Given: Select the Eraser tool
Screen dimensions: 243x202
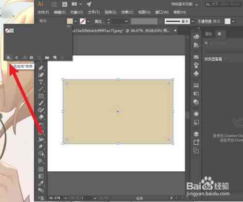Looking at the screenshot, I should [41, 117].
